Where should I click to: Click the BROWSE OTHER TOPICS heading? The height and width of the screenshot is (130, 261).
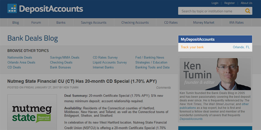click(28, 51)
